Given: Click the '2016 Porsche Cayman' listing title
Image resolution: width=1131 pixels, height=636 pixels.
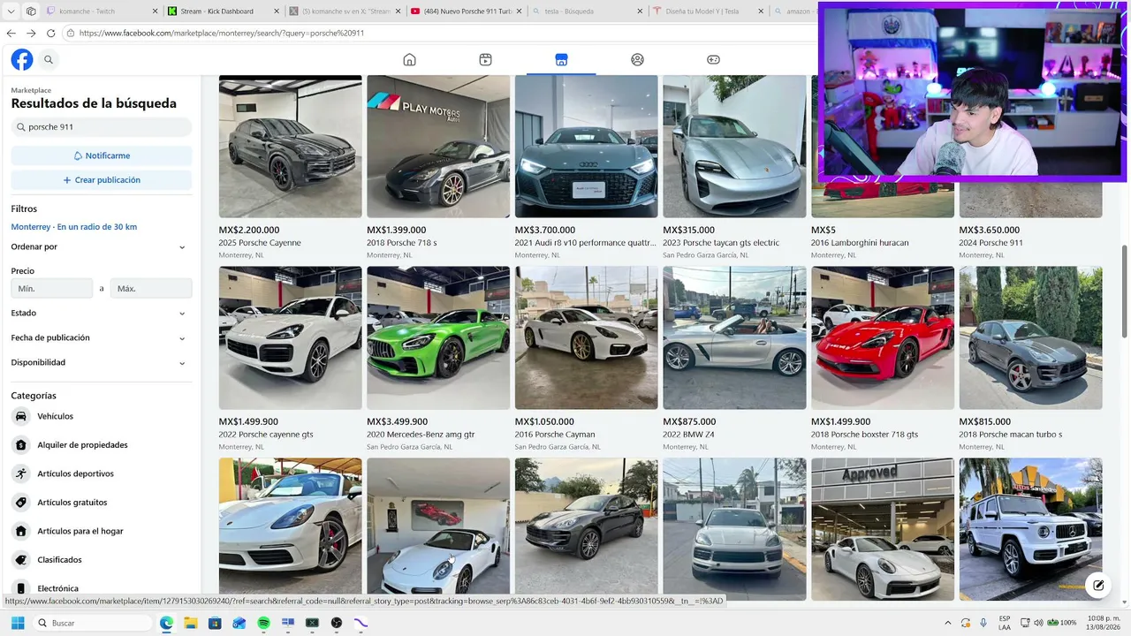Looking at the screenshot, I should point(555,435).
